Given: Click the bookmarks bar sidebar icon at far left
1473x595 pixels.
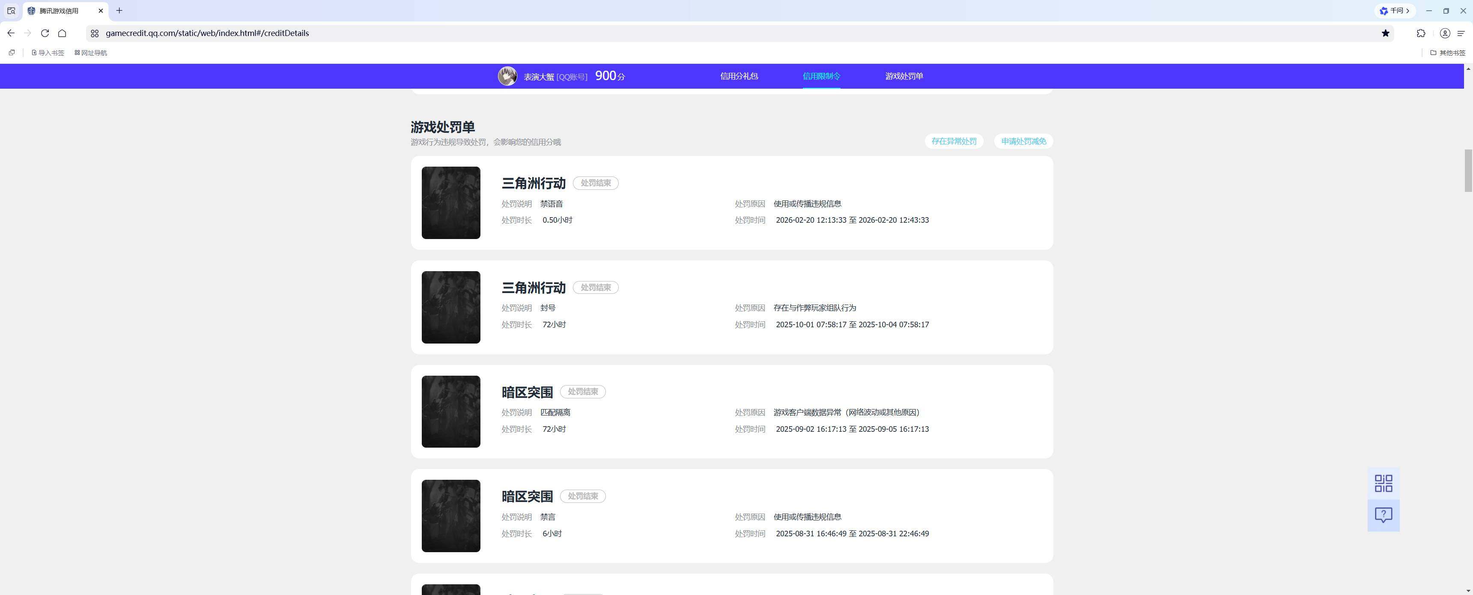Looking at the screenshot, I should pyautogui.click(x=12, y=53).
